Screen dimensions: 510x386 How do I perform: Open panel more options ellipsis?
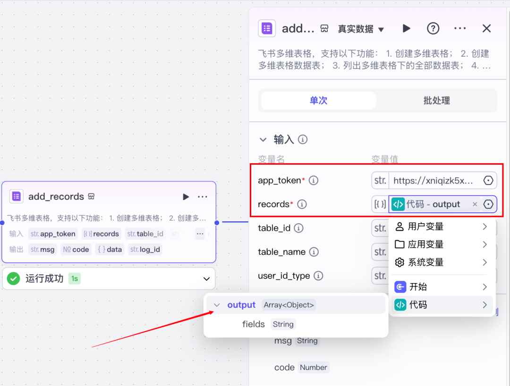click(x=459, y=29)
